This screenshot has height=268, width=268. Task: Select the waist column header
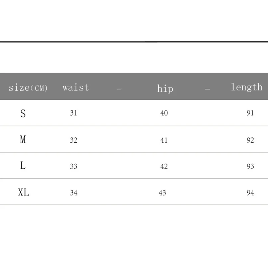(x=76, y=87)
